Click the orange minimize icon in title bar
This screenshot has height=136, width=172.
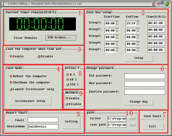tap(159, 4)
